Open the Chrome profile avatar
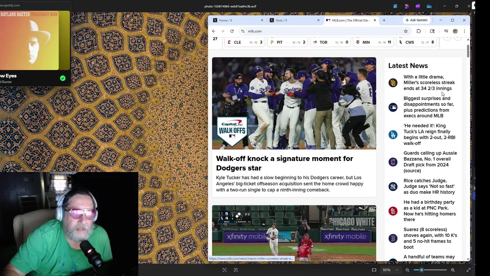490x276 pixels. tap(455, 31)
